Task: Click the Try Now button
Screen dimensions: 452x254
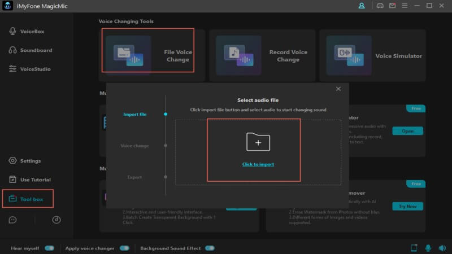Action: coord(407,206)
